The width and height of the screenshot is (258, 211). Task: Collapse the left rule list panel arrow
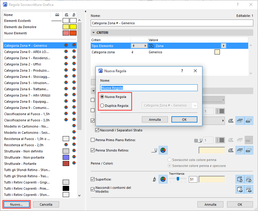(85, 11)
